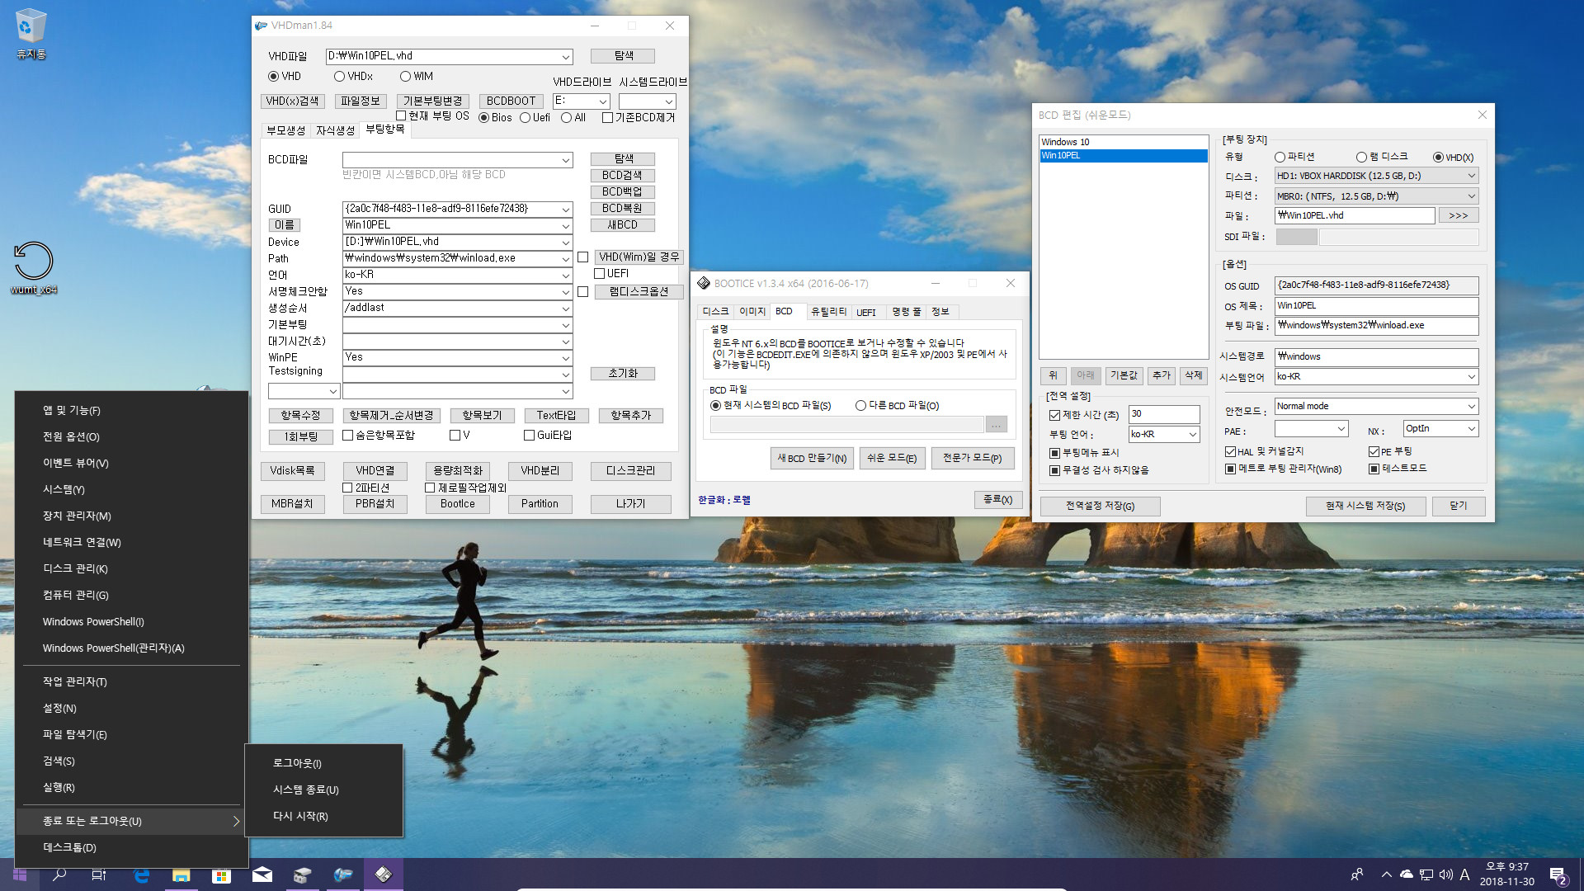Open the People icon in the system tray
Screen dimensions: 1584x891
click(x=1356, y=874)
